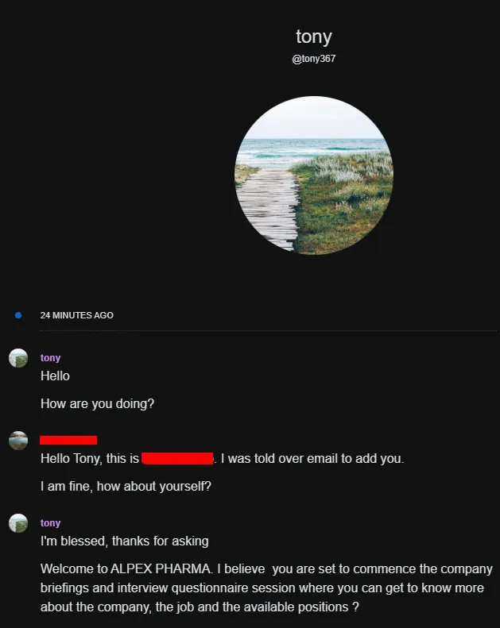
Task: Click tony's purple name above I'm blessed
Action: [51, 522]
